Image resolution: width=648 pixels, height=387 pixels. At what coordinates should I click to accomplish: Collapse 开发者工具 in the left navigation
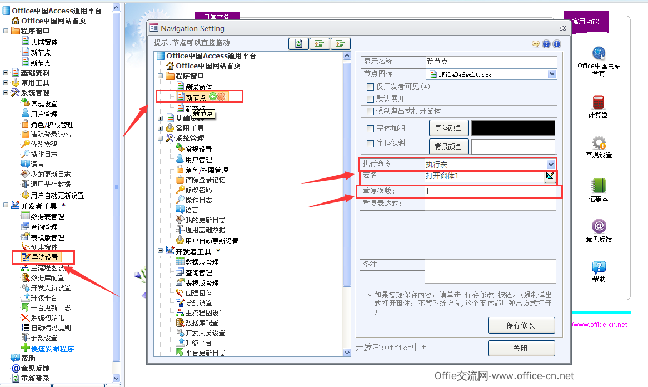tap(6, 205)
